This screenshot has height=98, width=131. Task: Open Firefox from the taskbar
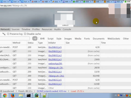[13, 96]
